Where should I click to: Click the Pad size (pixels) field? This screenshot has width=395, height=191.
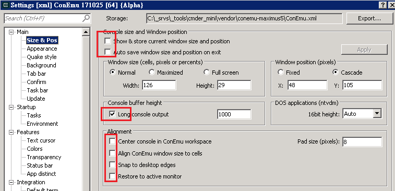coord(362,142)
